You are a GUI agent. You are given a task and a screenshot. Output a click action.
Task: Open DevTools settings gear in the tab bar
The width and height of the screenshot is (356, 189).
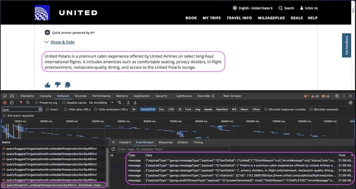(x=337, y=96)
